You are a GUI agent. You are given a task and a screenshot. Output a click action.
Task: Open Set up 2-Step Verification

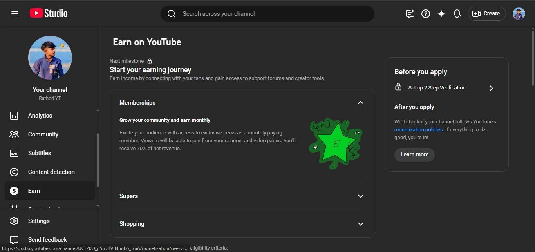444,88
